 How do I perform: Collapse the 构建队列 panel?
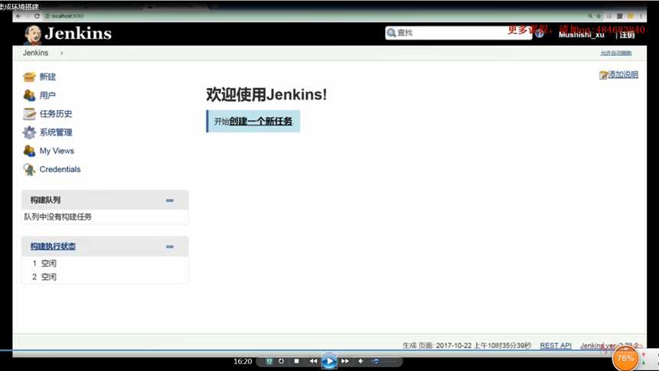(x=170, y=200)
